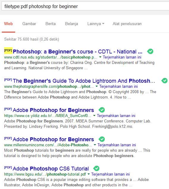The height and width of the screenshot is (189, 169).
Task: Click Terjemahkan laman ini for ce.yildiz.edu.tr
Action: pyautogui.click(x=116, y=116)
